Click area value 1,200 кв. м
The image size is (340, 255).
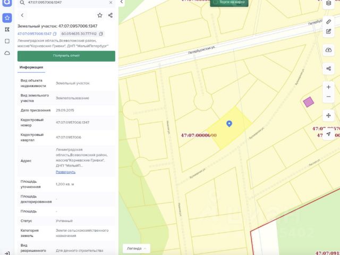tap(65, 184)
